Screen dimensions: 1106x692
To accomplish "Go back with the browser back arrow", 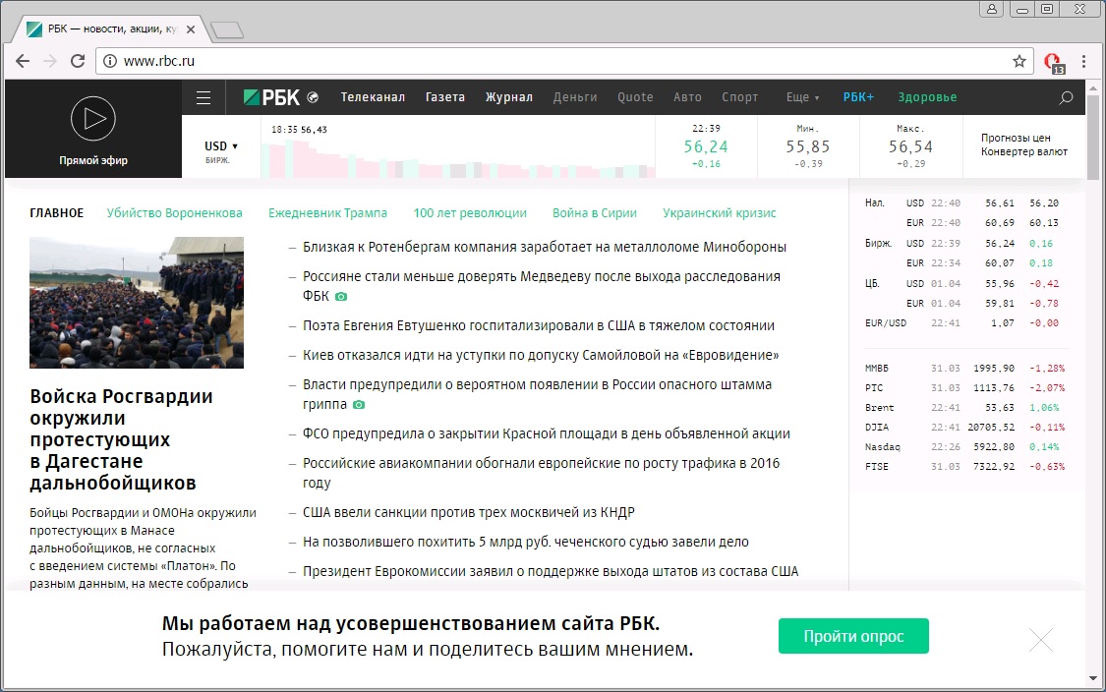I will [x=23, y=61].
